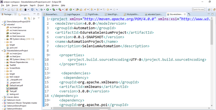Viewport: 216px width, 110px height.
Task: Click the Open Perspective icon
Action: 209,10
